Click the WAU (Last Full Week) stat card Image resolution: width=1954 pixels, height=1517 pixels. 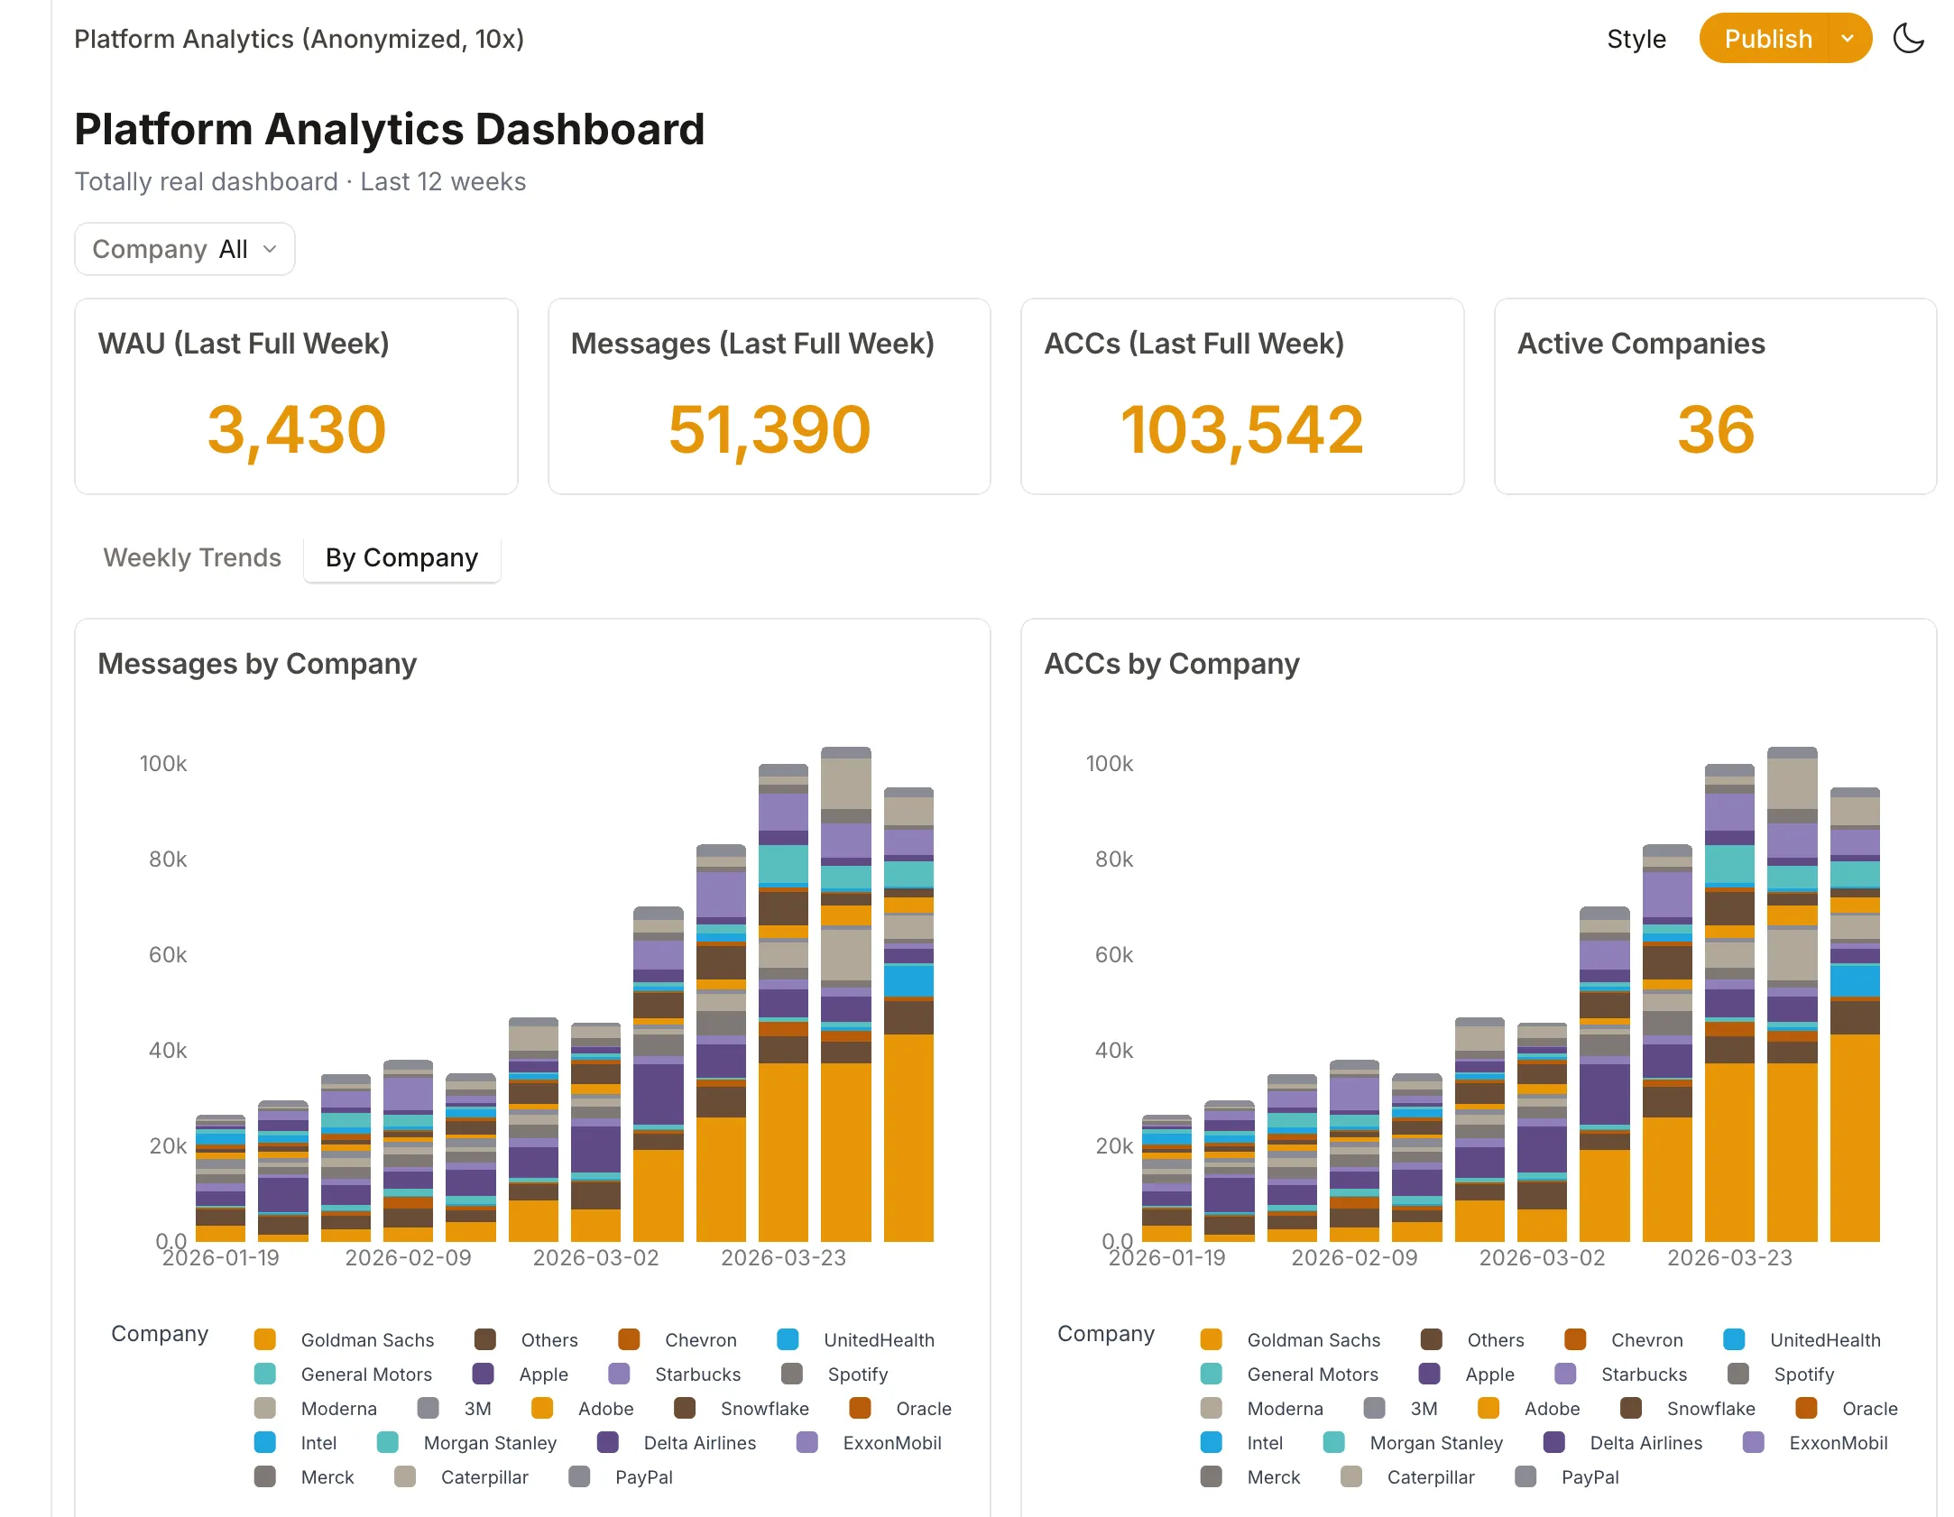coord(296,397)
